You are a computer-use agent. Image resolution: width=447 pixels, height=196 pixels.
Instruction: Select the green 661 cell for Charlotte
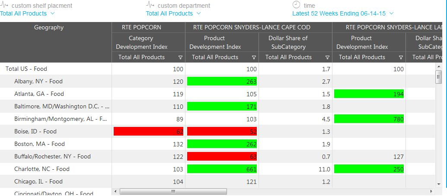click(222, 169)
